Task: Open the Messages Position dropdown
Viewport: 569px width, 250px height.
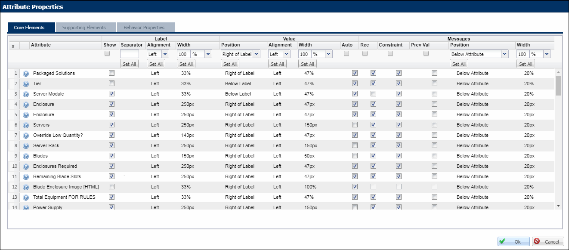Action: tap(478, 54)
